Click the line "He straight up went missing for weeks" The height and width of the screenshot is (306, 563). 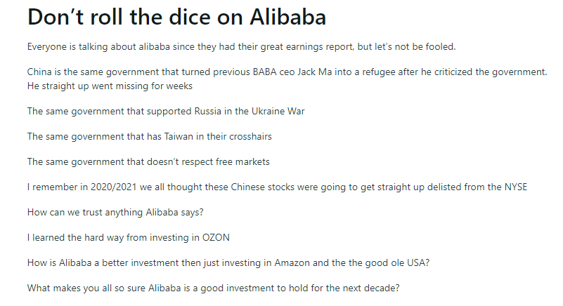[110, 86]
